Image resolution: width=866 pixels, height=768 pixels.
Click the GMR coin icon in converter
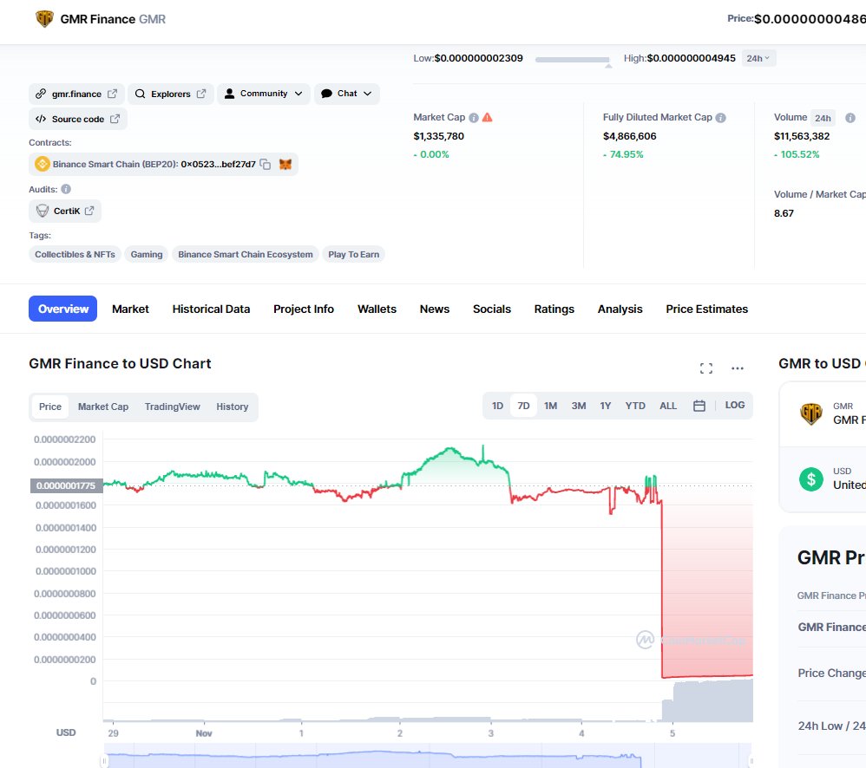pos(811,413)
